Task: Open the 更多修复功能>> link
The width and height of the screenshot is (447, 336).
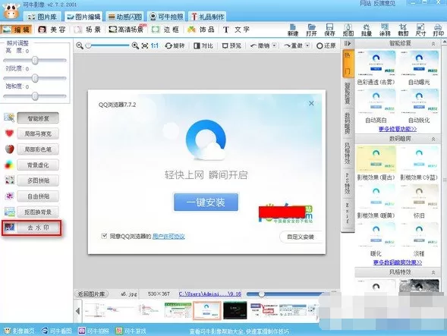Action: coord(398,129)
